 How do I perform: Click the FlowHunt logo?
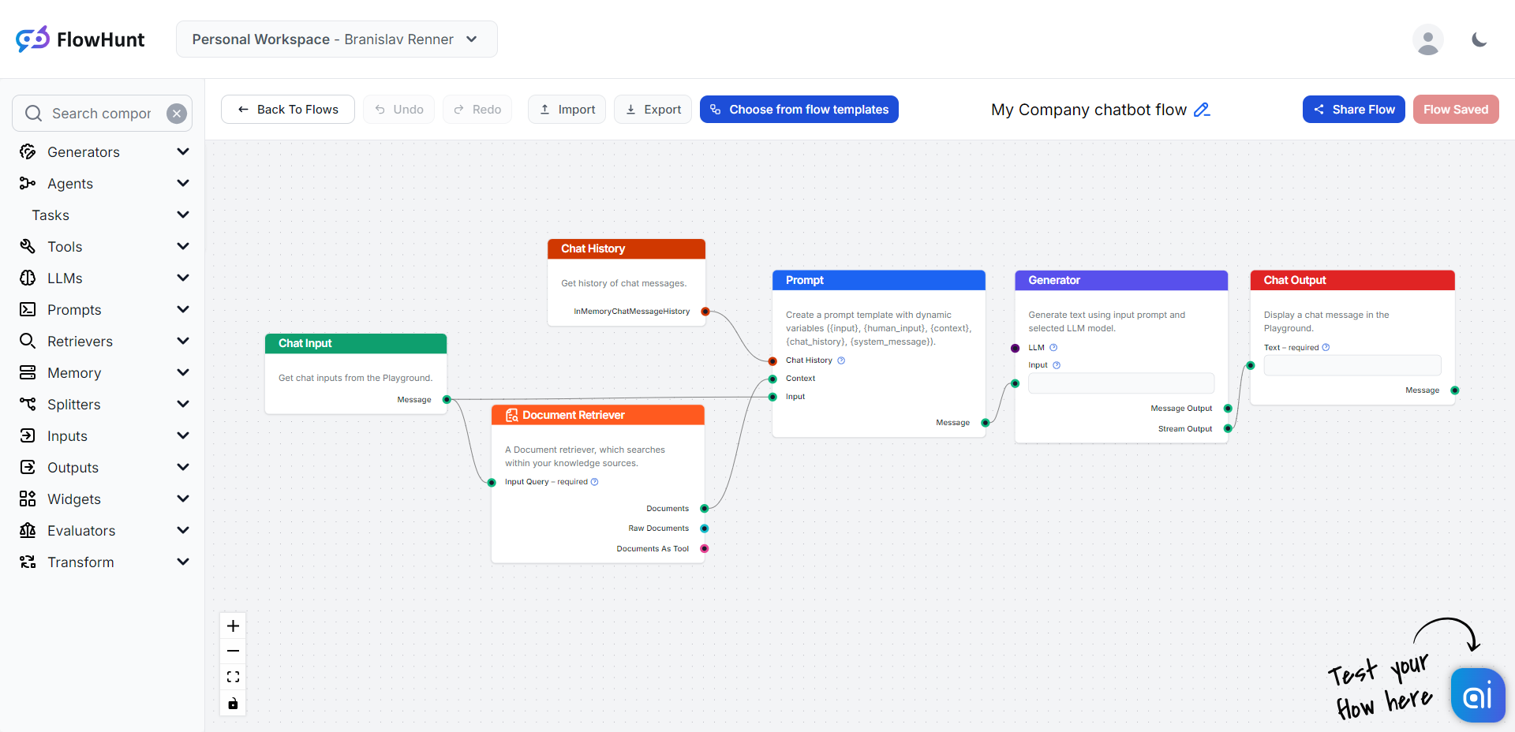click(80, 39)
